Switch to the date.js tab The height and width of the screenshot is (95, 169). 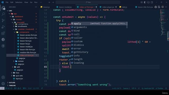124,7
